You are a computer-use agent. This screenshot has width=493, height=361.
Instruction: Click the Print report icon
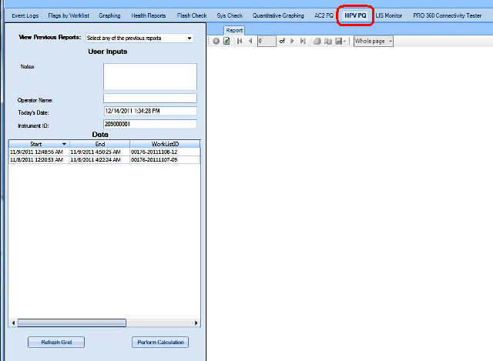317,41
